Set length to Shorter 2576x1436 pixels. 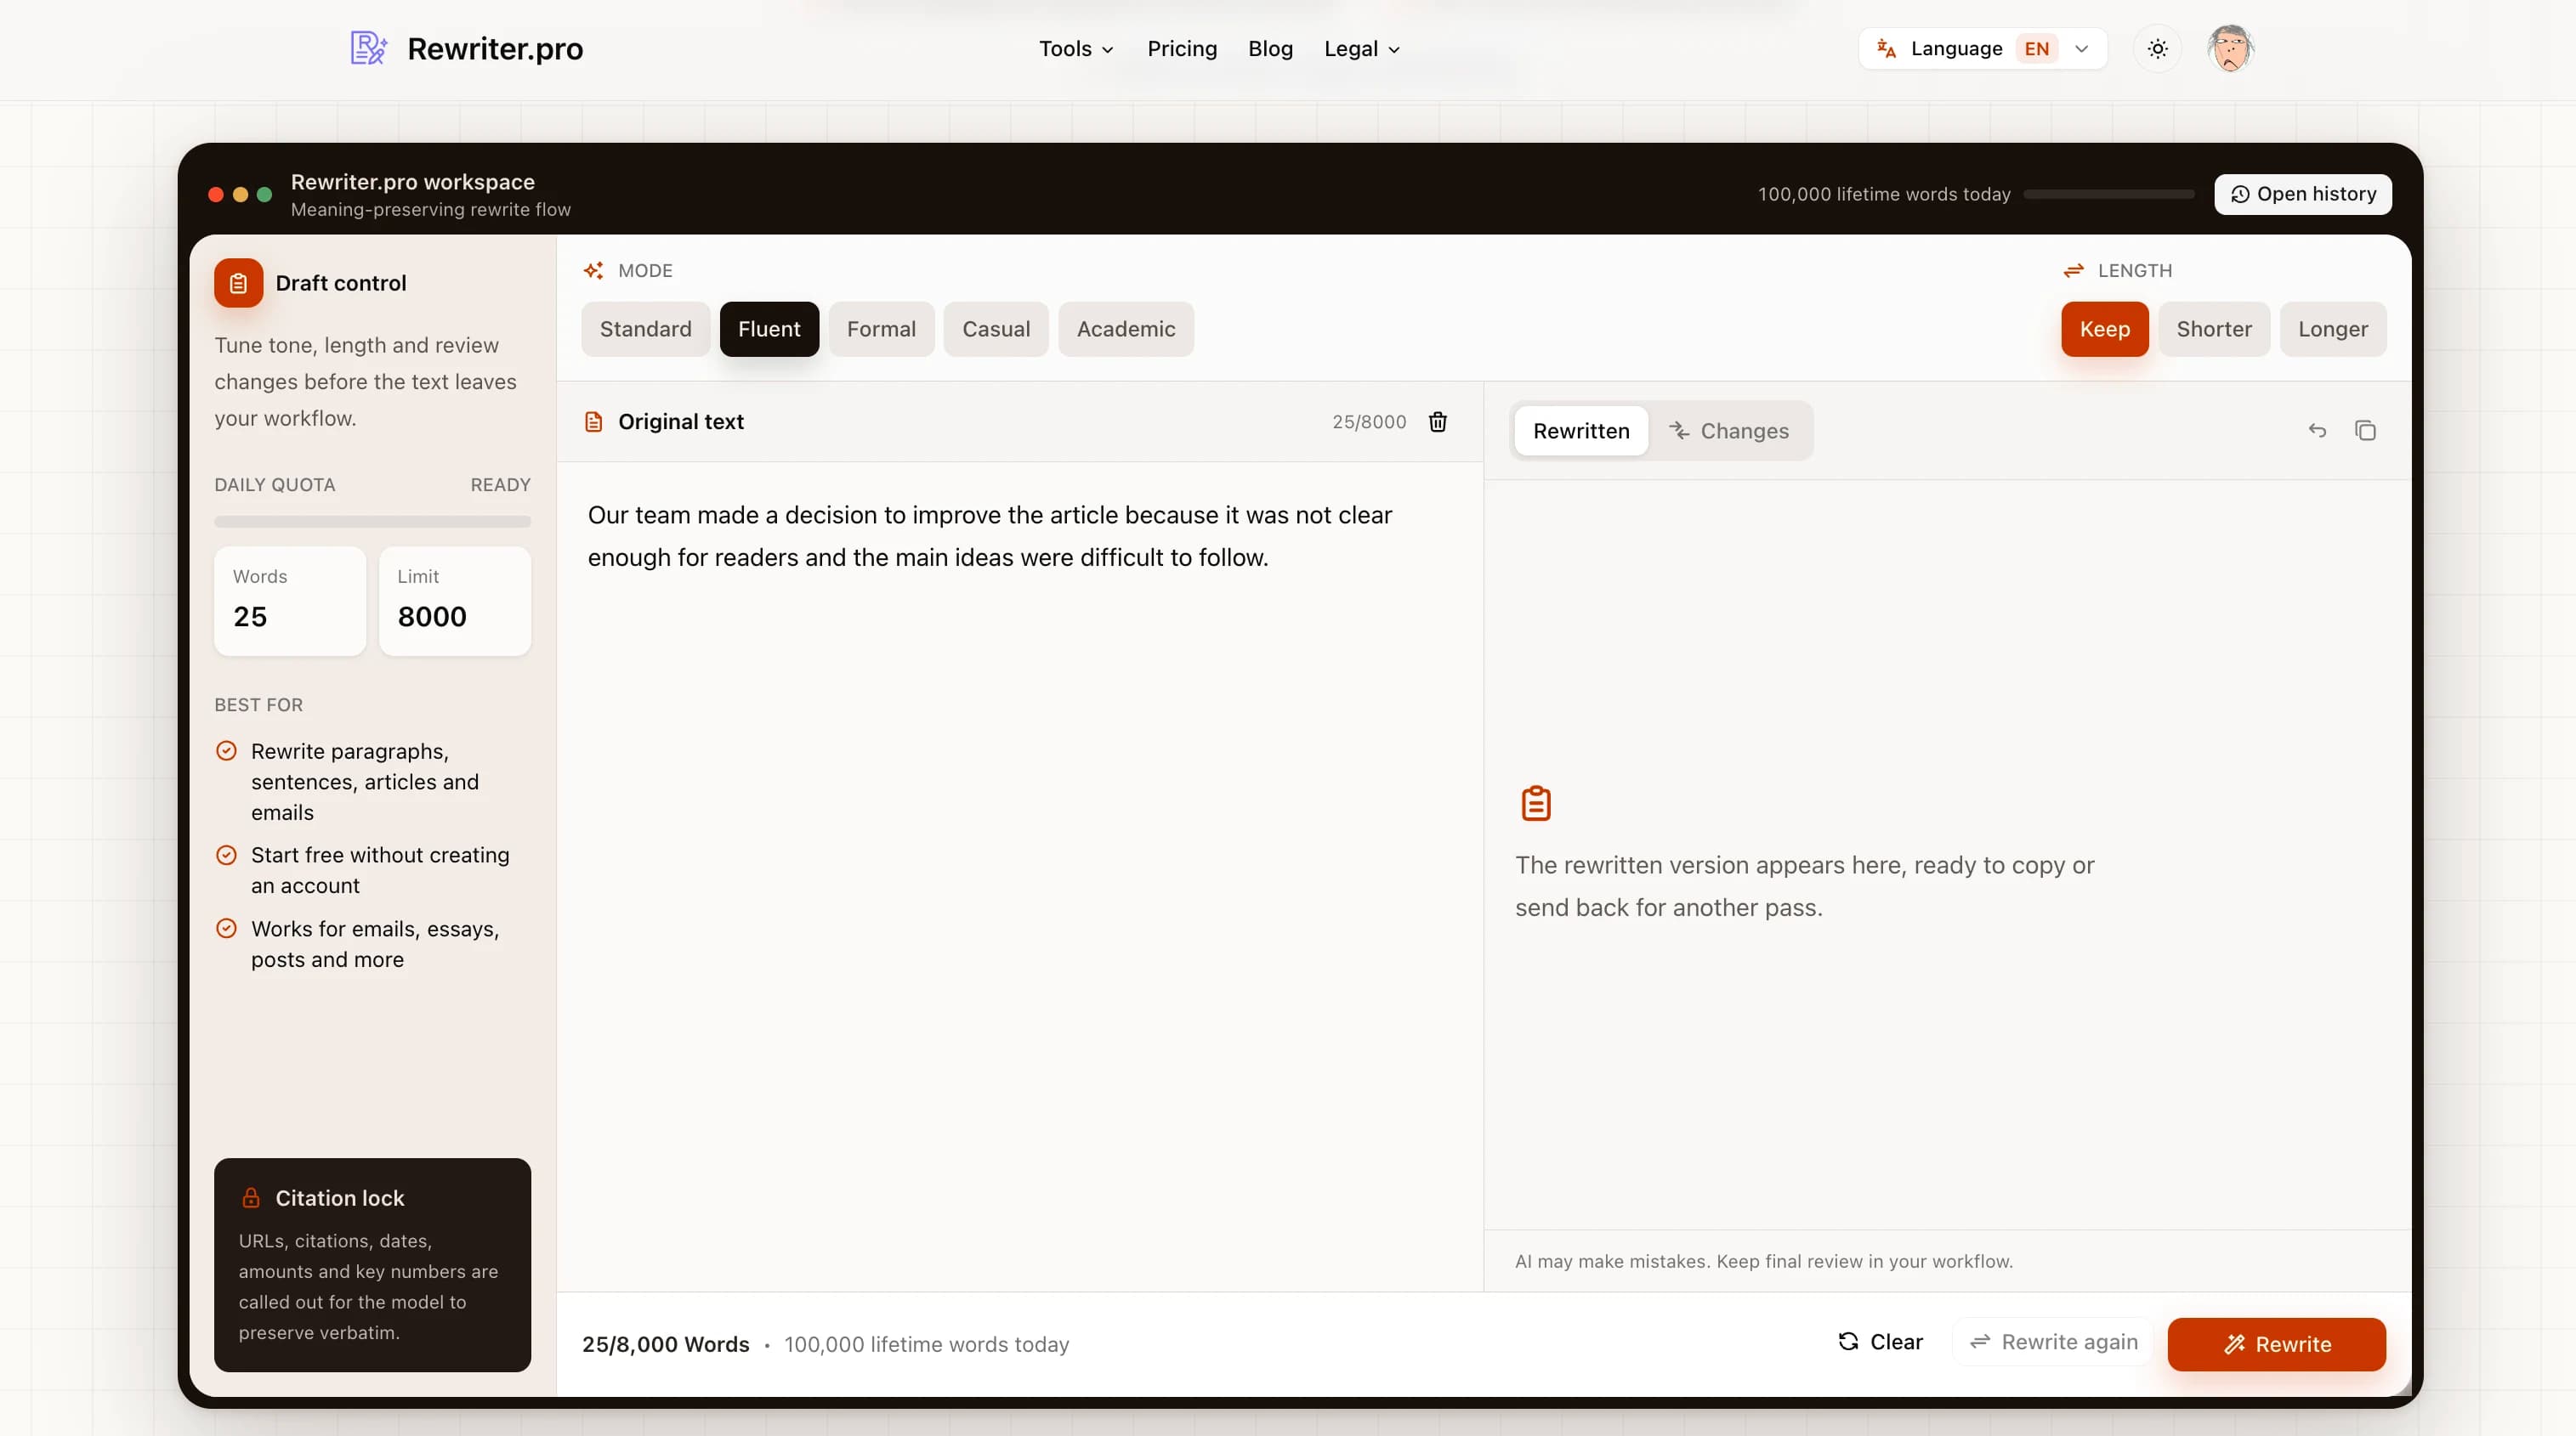[x=2214, y=329]
